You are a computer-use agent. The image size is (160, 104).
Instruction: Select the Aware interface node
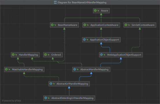101,11
